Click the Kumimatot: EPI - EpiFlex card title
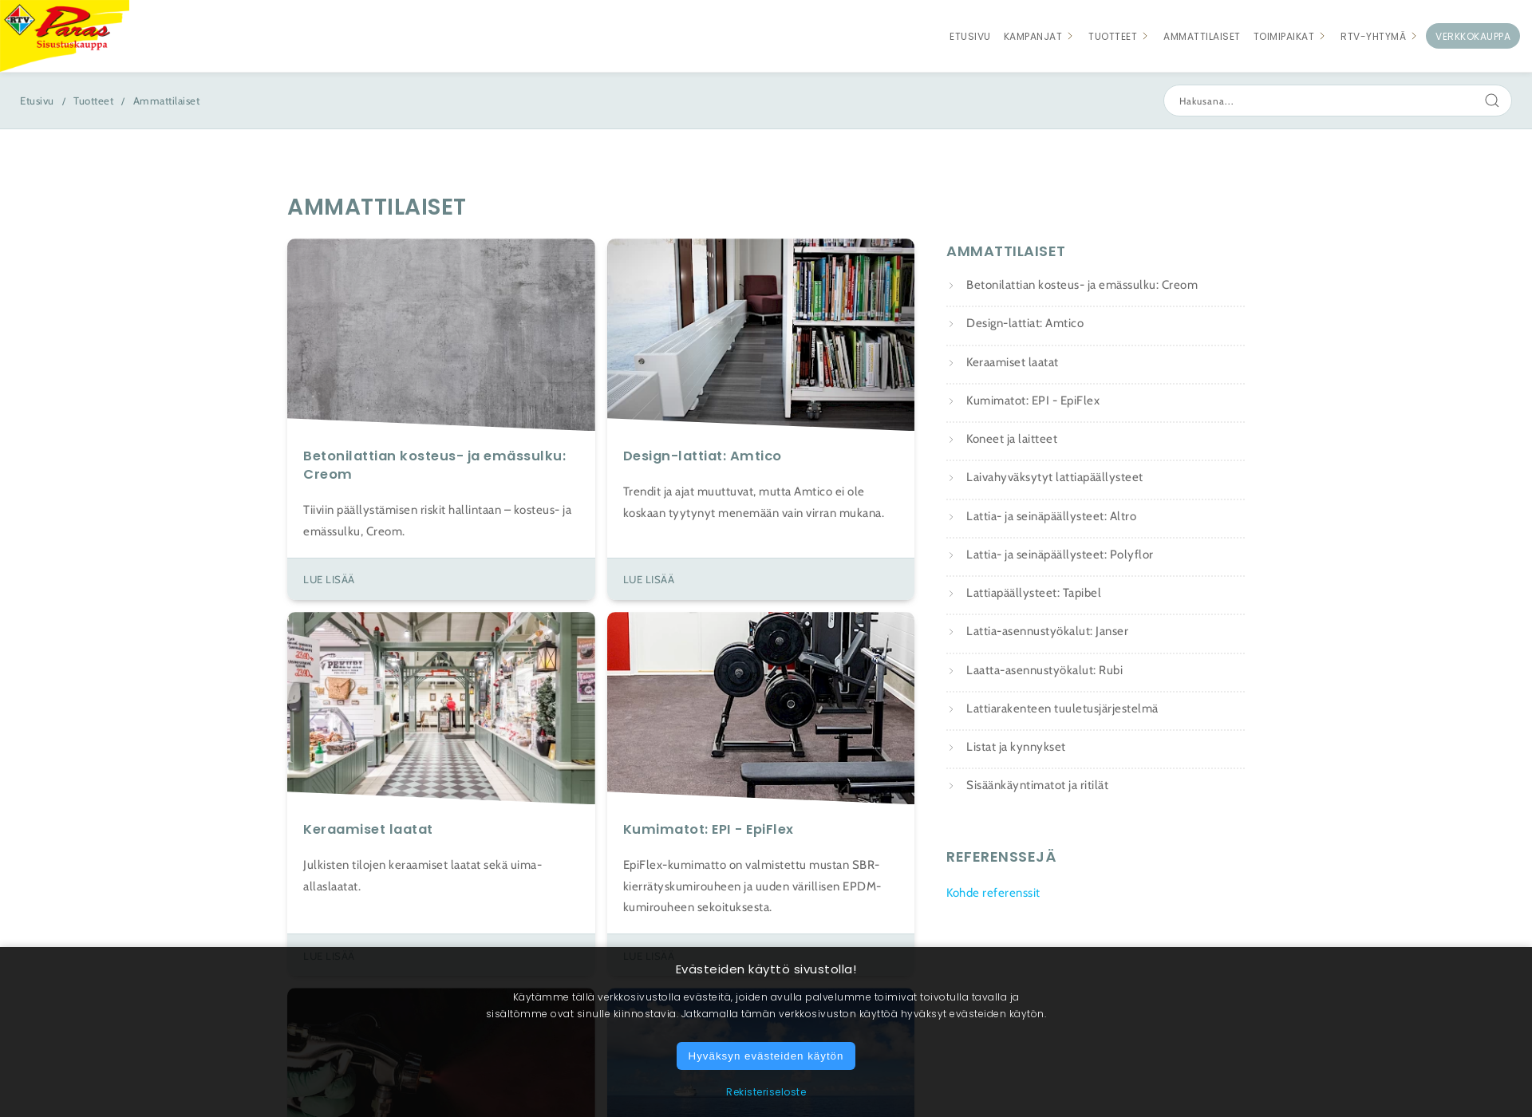1532x1117 pixels. coord(708,830)
